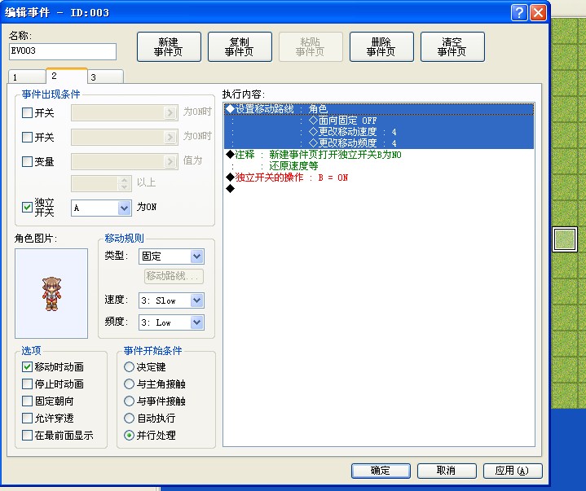Enable the first 开关 condition checkbox
This screenshot has width=586, height=491.
(27, 112)
